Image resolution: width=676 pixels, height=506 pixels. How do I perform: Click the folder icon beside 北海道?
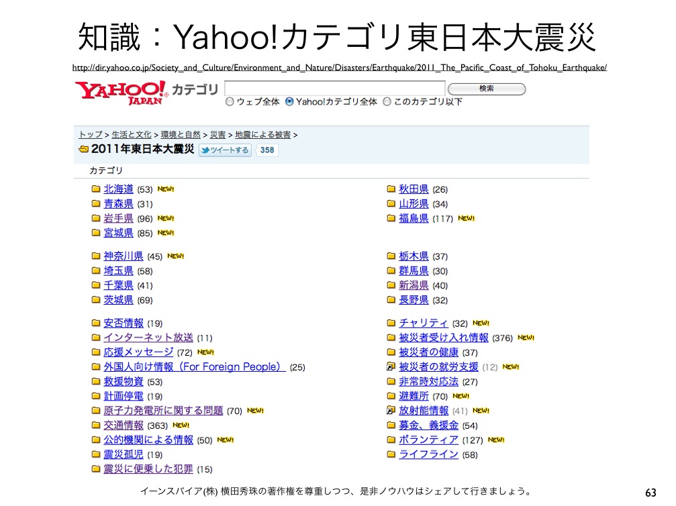click(96, 189)
